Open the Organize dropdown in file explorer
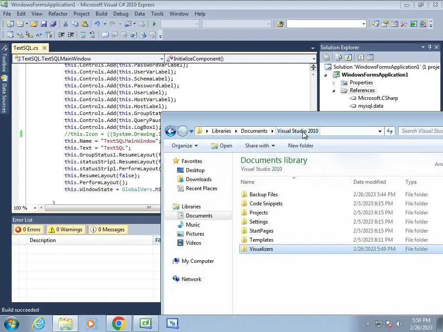 pyautogui.click(x=185, y=146)
